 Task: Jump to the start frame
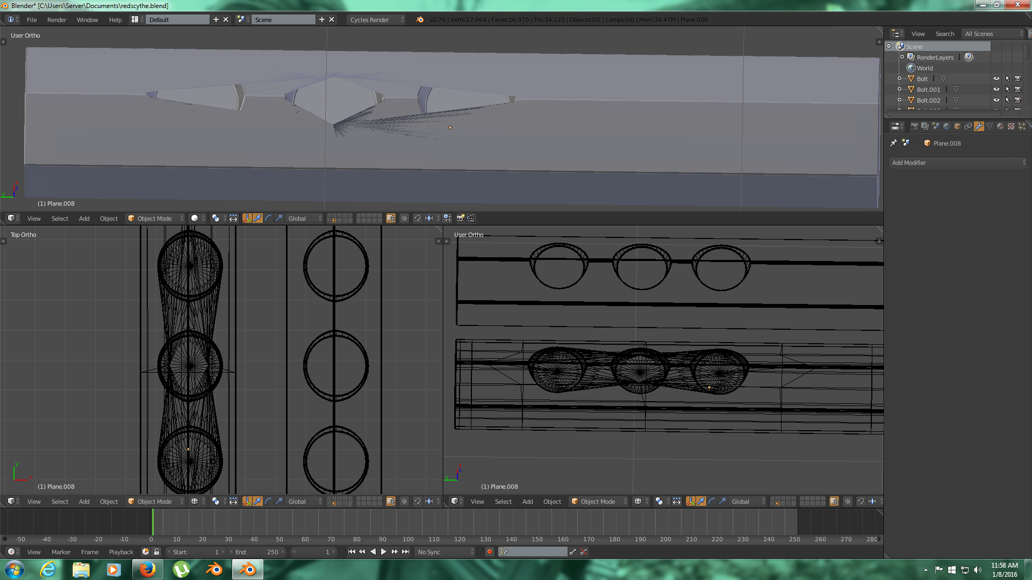(352, 552)
